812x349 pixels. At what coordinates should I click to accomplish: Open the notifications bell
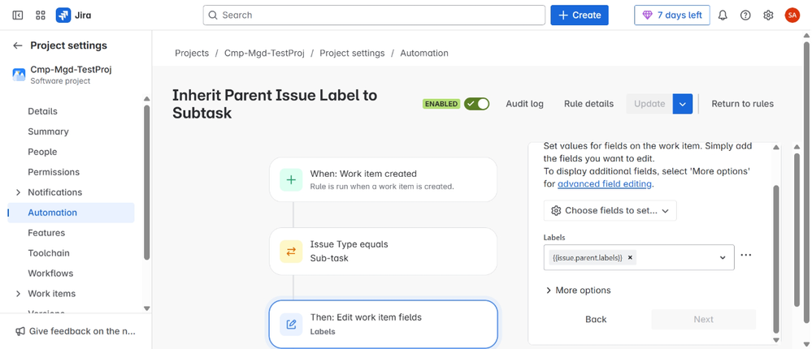tap(723, 15)
